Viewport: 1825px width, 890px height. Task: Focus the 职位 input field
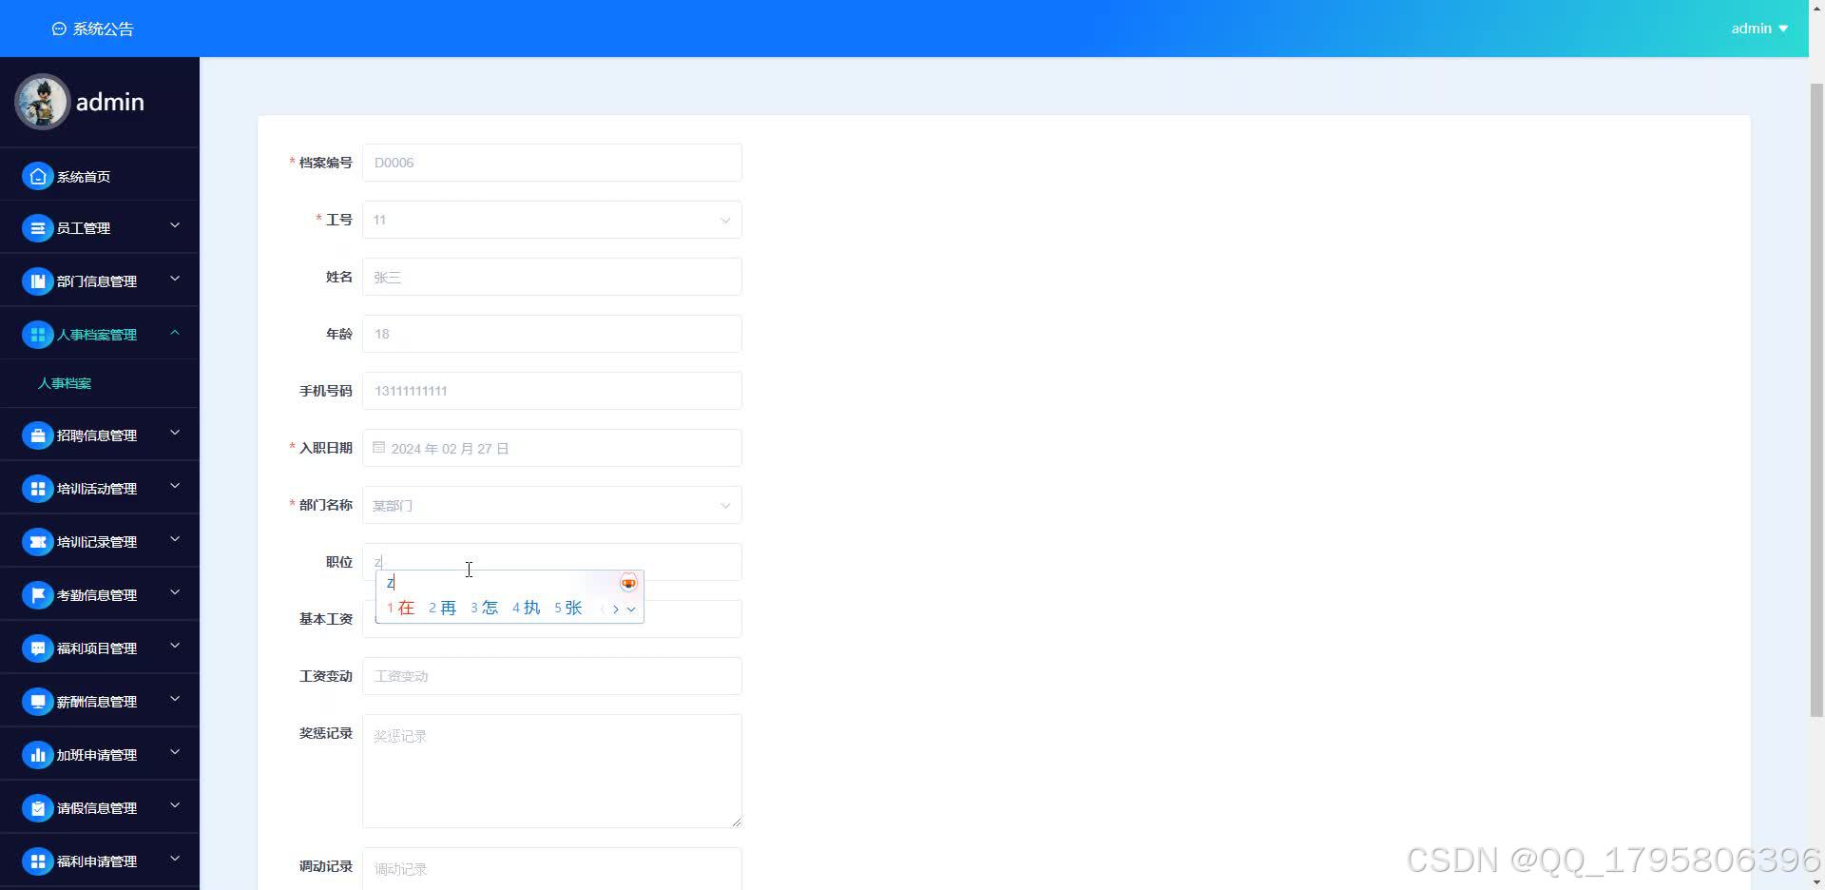tap(552, 562)
